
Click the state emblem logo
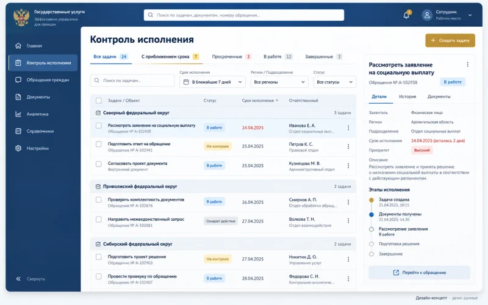pos(21,18)
